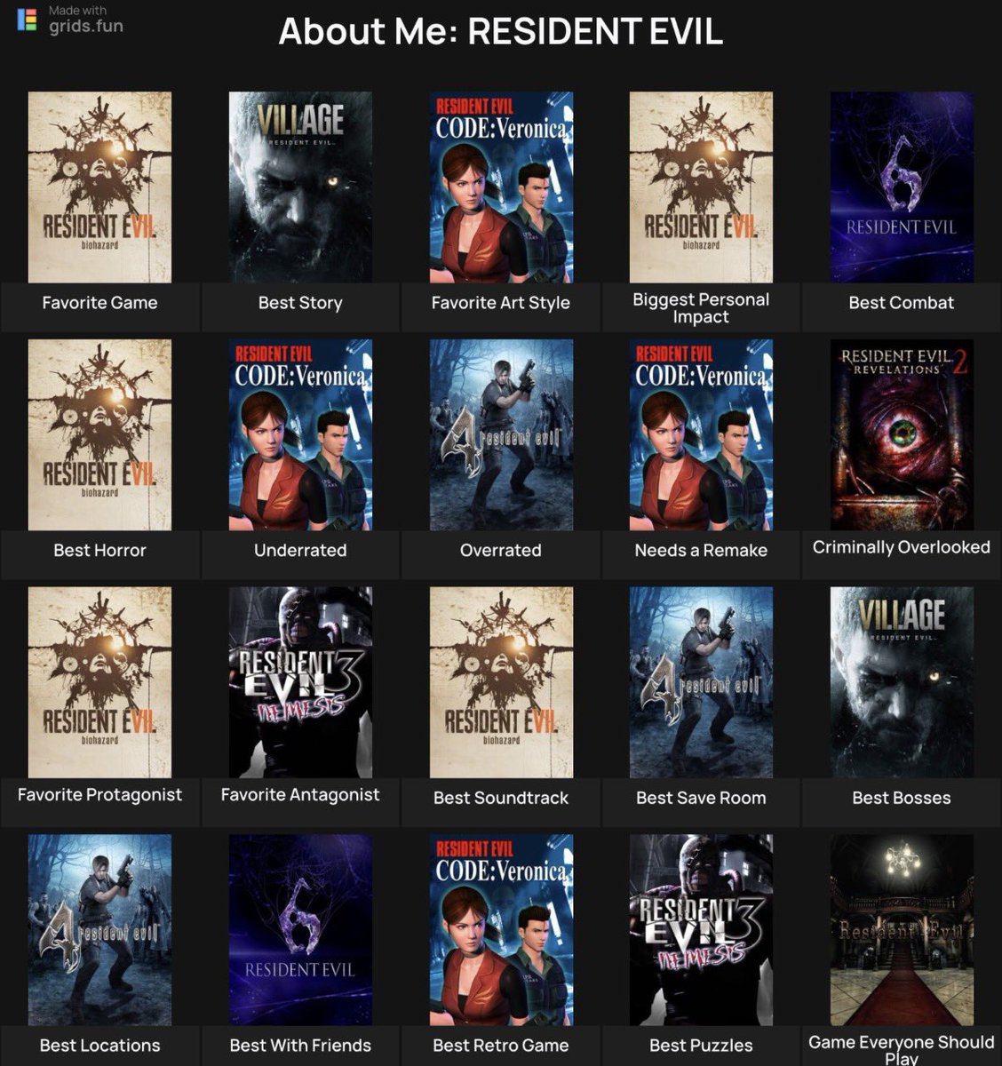Select the Biggest Personal Impact cover image
This screenshot has height=1066, width=1002.
pyautogui.click(x=701, y=187)
